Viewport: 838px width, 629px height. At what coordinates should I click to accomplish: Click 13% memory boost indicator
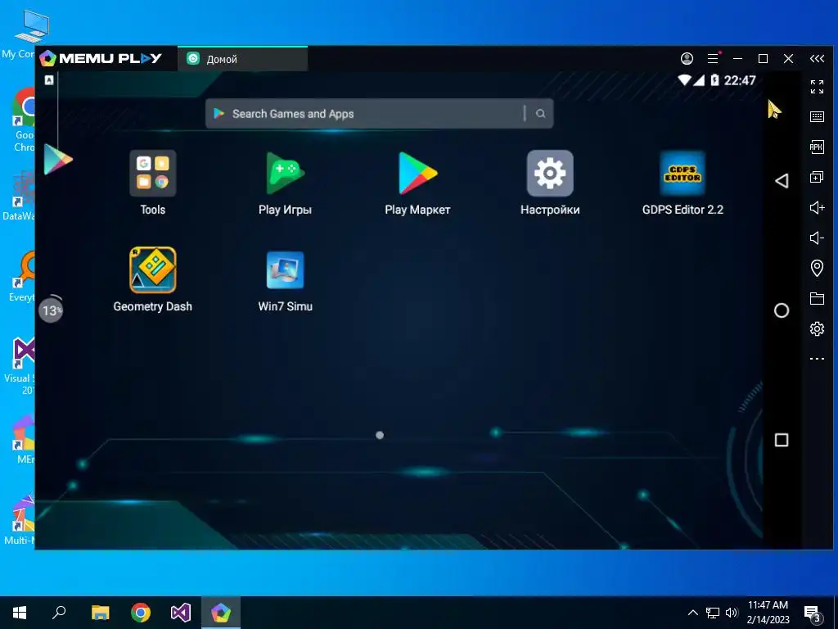(51, 310)
